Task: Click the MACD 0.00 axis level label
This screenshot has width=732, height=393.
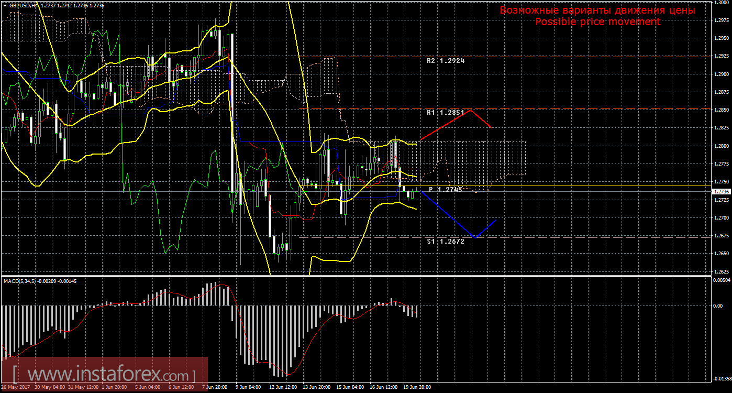Action: pyautogui.click(x=718, y=306)
